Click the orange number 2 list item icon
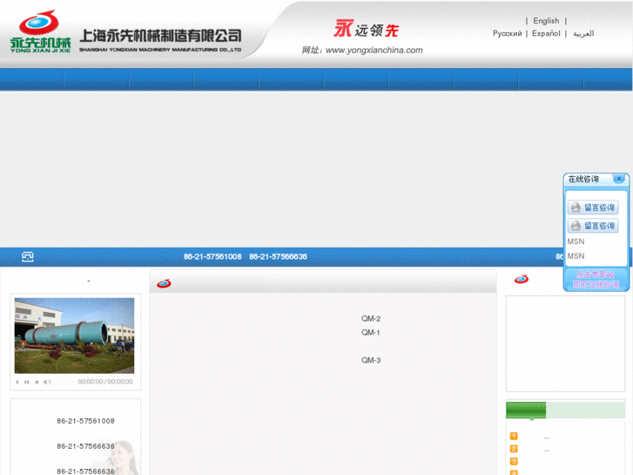Screen dimensions: 633x475 coord(514,449)
